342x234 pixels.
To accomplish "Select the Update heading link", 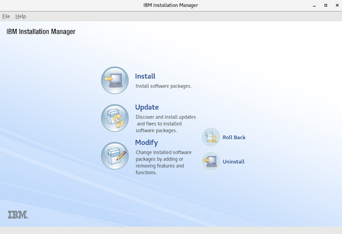I will click(x=147, y=107).
